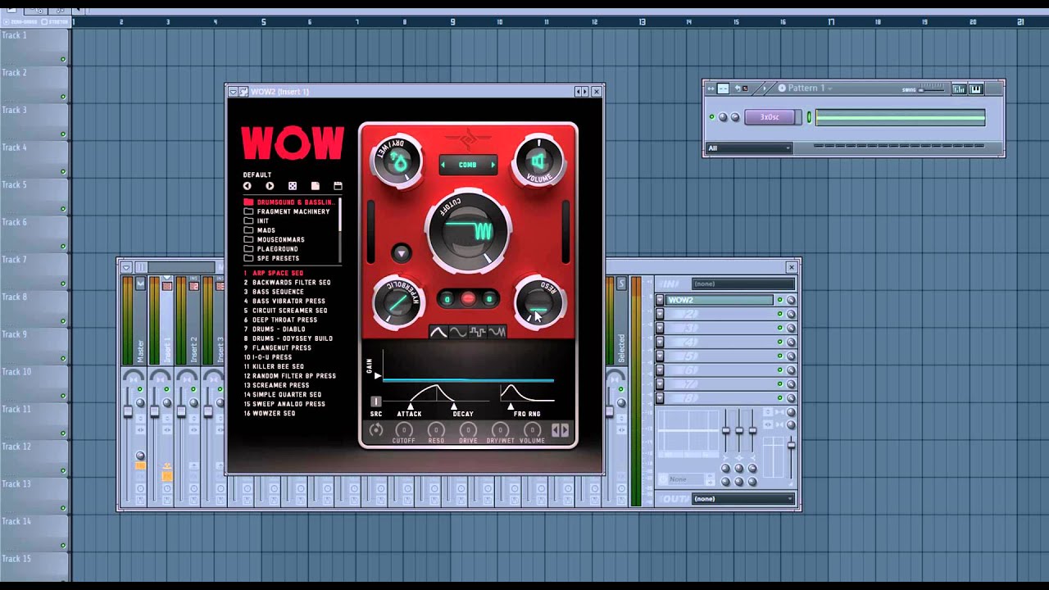Image resolution: width=1049 pixels, height=590 pixels.
Task: Click the blank page icon next to the dice
Action: point(315,186)
